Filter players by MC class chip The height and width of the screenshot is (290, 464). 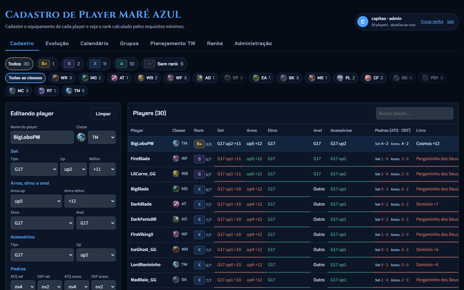point(19,91)
